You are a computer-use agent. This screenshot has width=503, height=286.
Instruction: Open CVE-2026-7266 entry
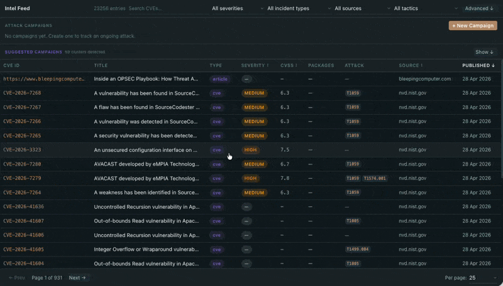click(22, 121)
